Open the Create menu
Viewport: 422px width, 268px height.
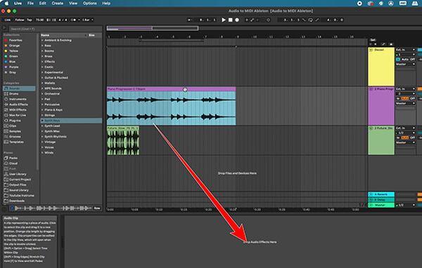click(58, 4)
